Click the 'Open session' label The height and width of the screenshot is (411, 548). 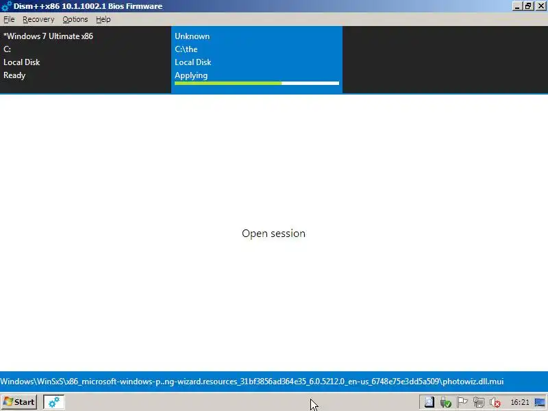coord(273,234)
